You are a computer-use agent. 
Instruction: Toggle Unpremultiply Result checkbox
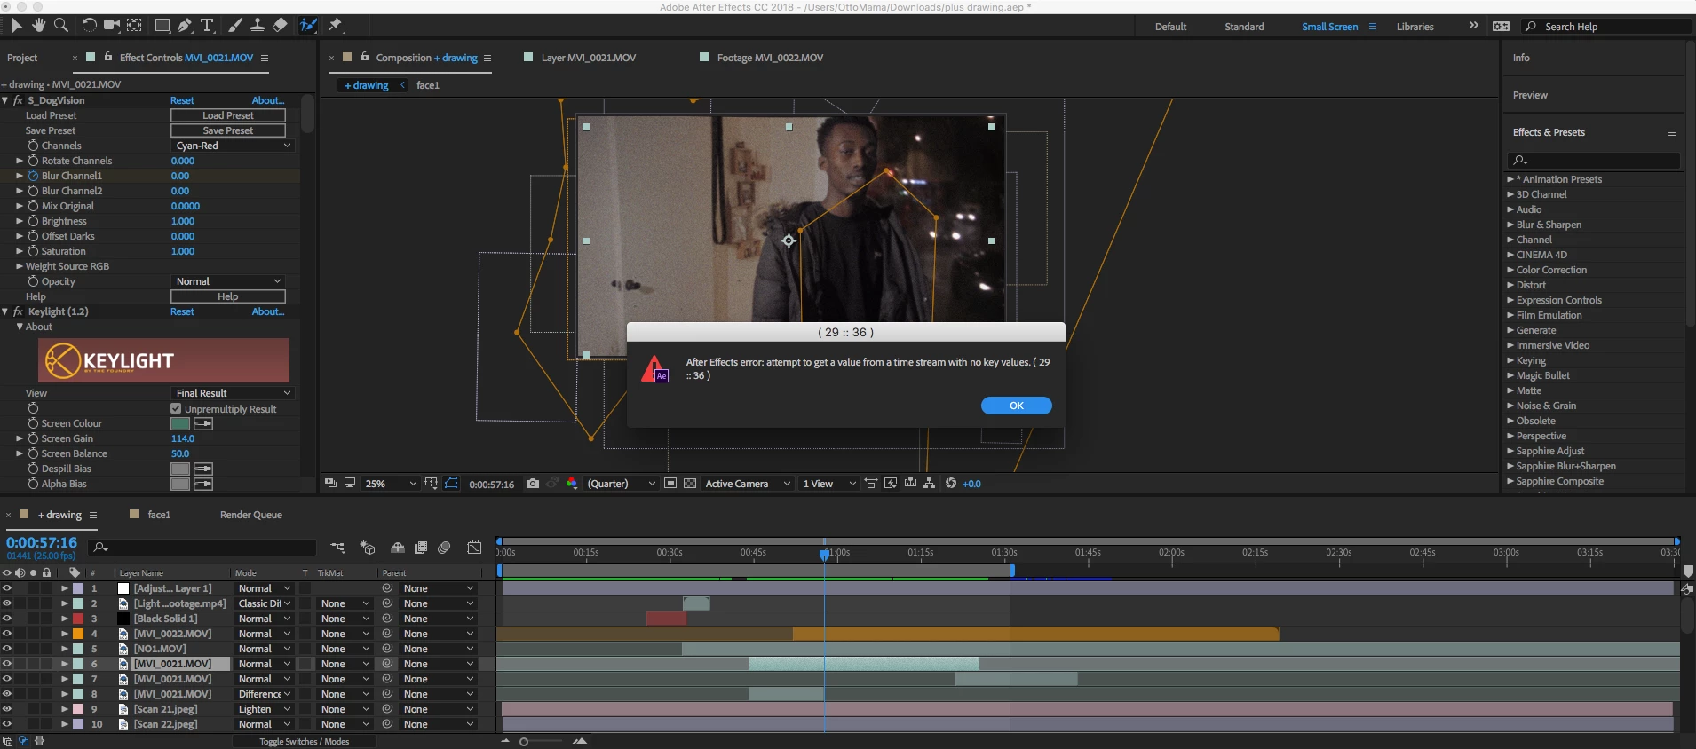tap(176, 409)
